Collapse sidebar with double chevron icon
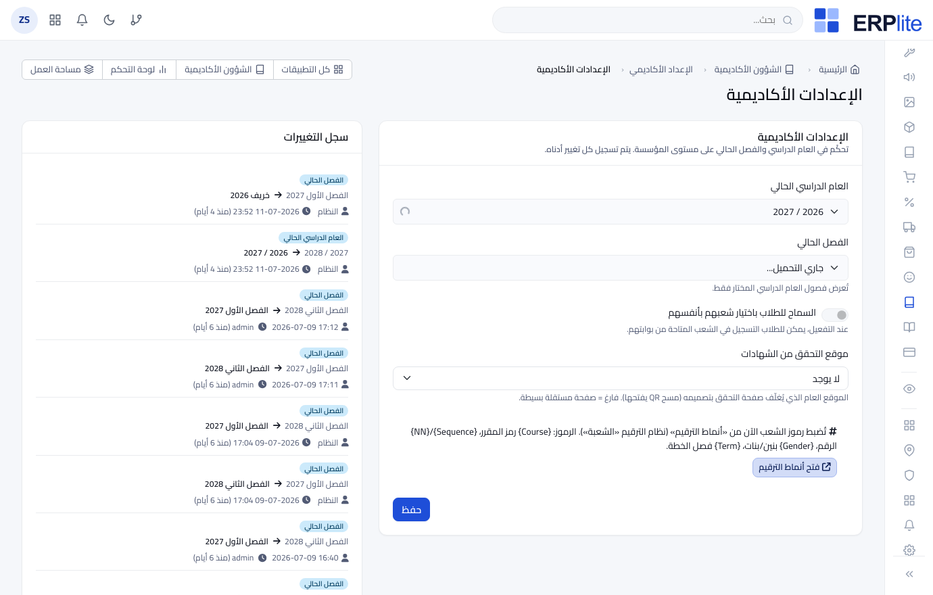Image resolution: width=933 pixels, height=595 pixels. (x=909, y=574)
